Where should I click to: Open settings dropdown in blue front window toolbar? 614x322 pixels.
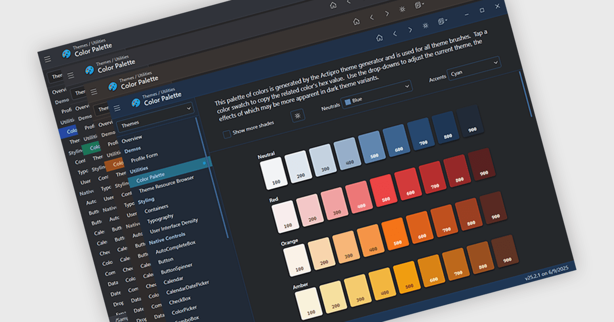(443, 22)
